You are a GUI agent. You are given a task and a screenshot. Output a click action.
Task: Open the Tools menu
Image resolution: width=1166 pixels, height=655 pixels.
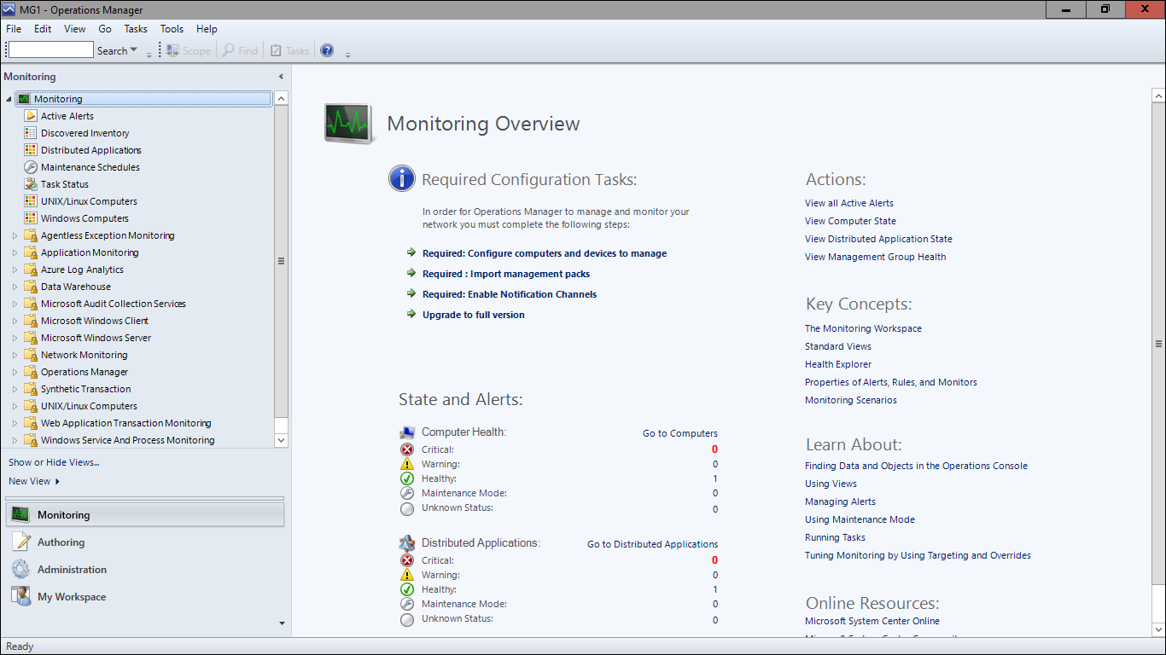point(172,29)
